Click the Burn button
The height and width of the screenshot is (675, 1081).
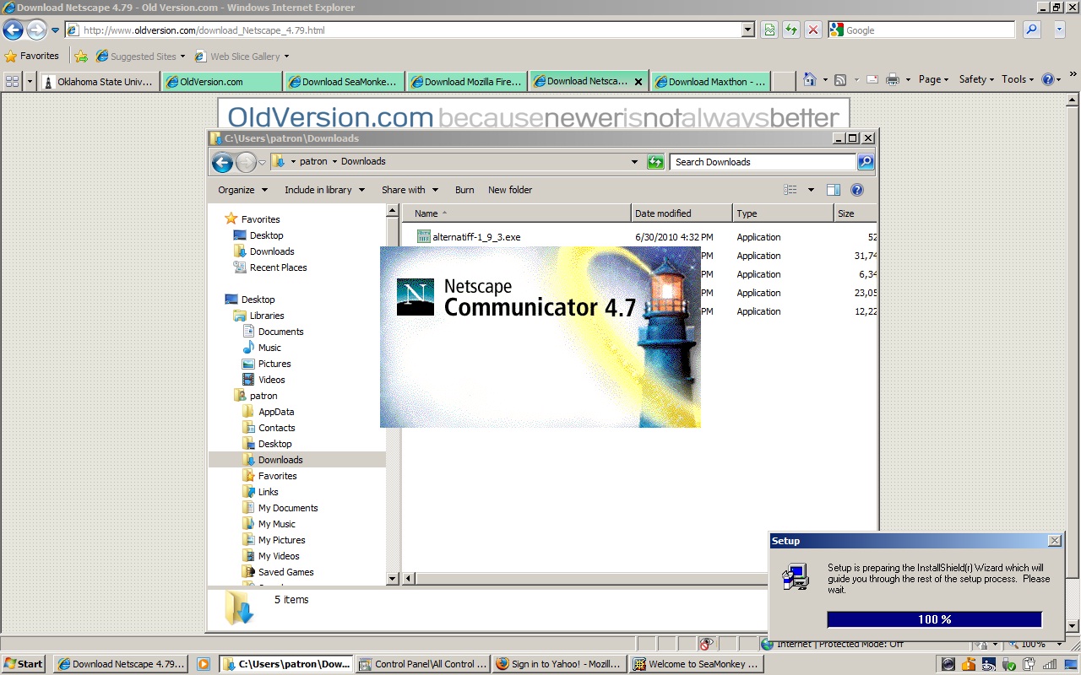click(x=464, y=190)
